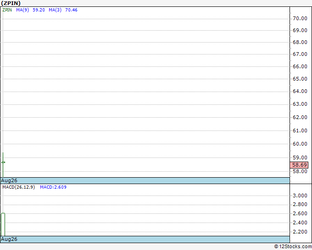Click the 65.00 price axis label
Screen dimensions: 312x250
click(x=300, y=79)
